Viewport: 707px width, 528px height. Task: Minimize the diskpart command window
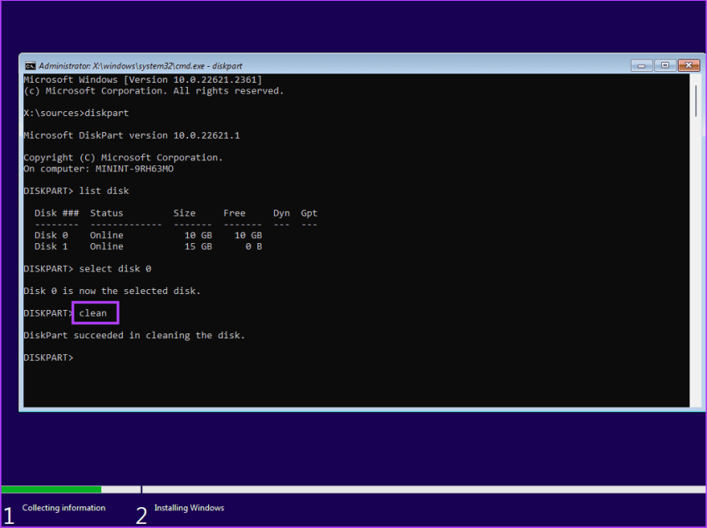(x=641, y=65)
